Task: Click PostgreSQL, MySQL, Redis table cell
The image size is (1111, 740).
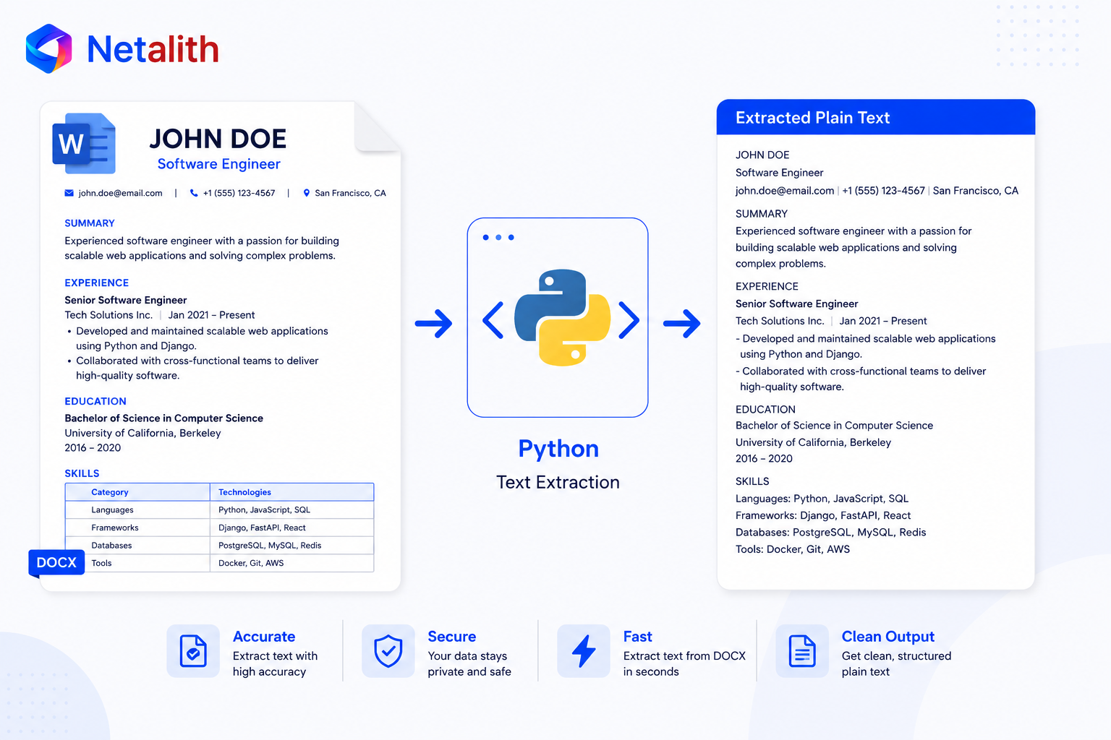Action: (x=291, y=546)
